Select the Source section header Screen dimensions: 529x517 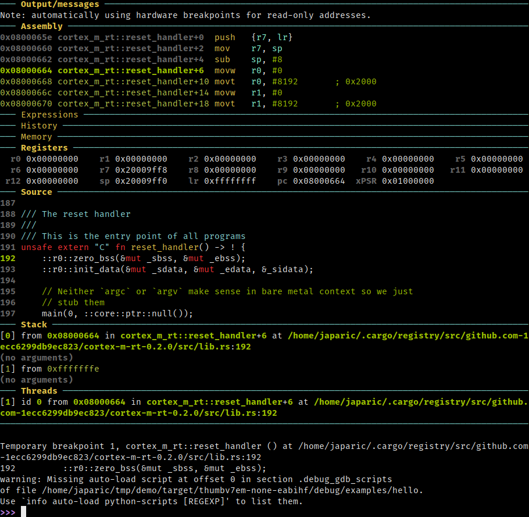point(37,192)
